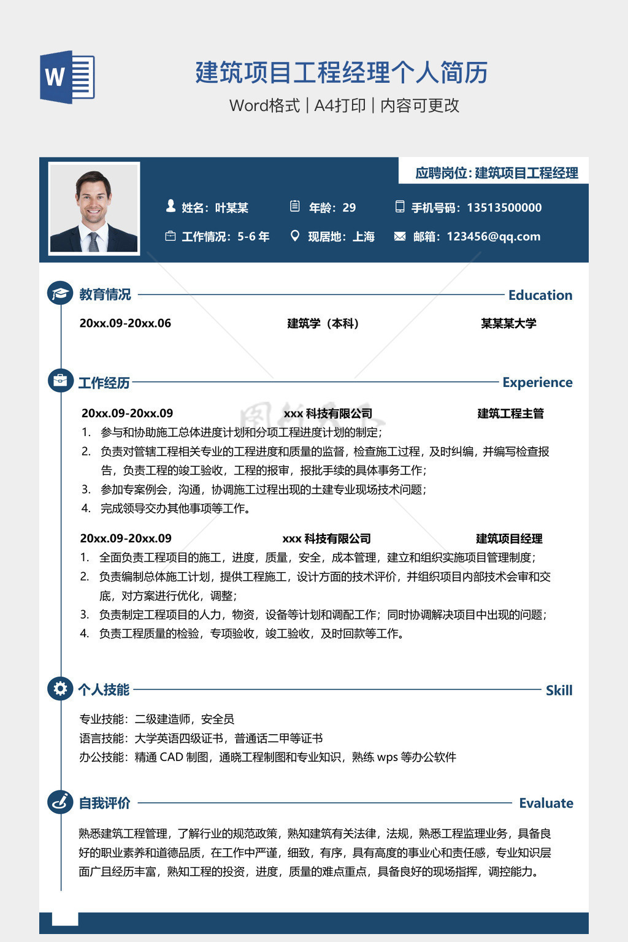628x942 pixels.
Task: Click the 应聘岗位 job title banner
Action: [494, 173]
